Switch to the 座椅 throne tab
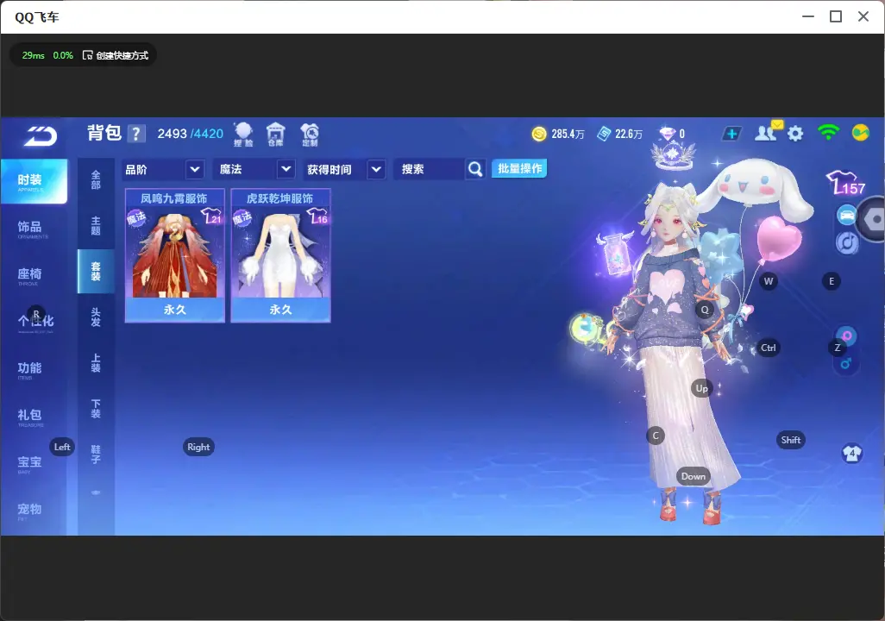Viewport: 885px width, 621px height. click(x=31, y=275)
